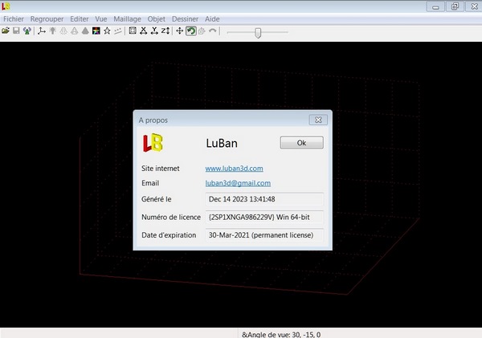Open the Objet menu
482x338 pixels.
[x=156, y=19]
